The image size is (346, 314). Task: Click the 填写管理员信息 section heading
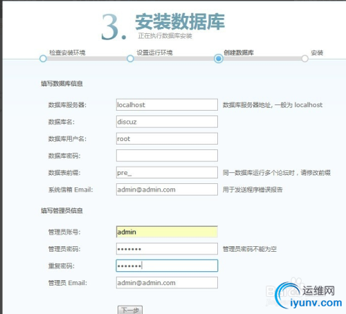(62, 210)
